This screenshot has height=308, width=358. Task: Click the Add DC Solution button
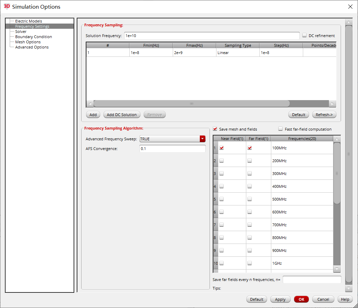[122, 114]
